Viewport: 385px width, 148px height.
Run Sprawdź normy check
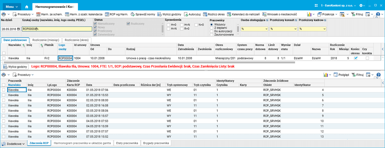pos(143,14)
